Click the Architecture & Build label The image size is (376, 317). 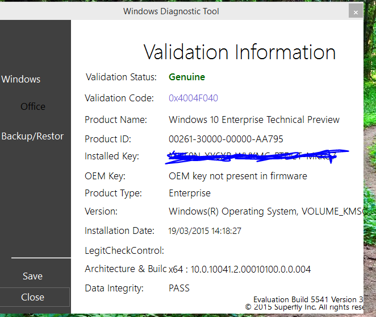coord(126,269)
